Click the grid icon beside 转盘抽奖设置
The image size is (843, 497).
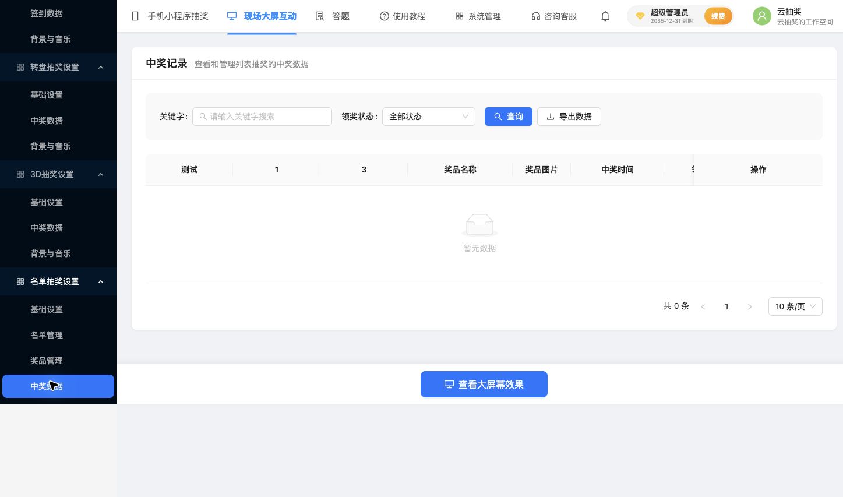point(20,67)
